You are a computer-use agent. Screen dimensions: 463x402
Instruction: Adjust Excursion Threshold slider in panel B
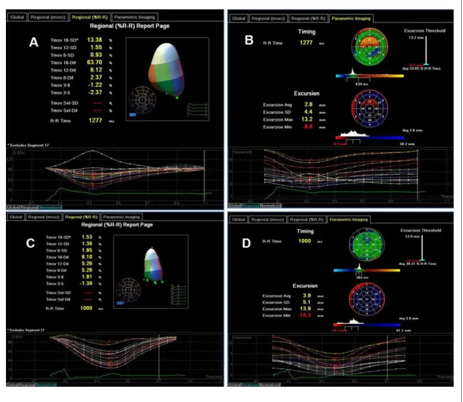[x=426, y=50]
